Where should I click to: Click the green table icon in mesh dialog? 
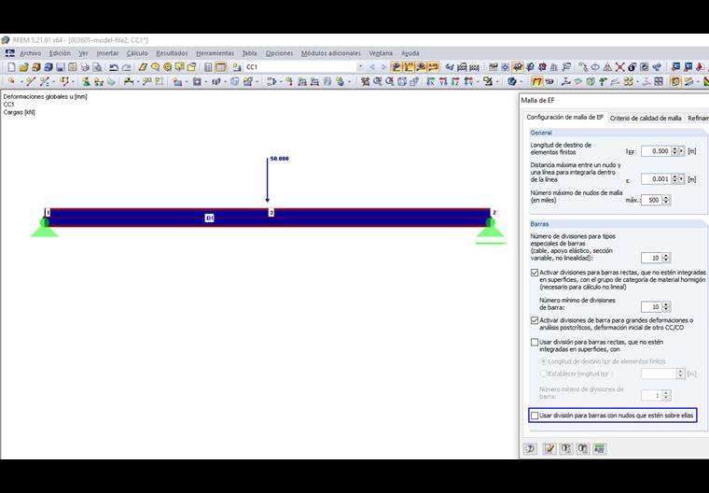600,448
